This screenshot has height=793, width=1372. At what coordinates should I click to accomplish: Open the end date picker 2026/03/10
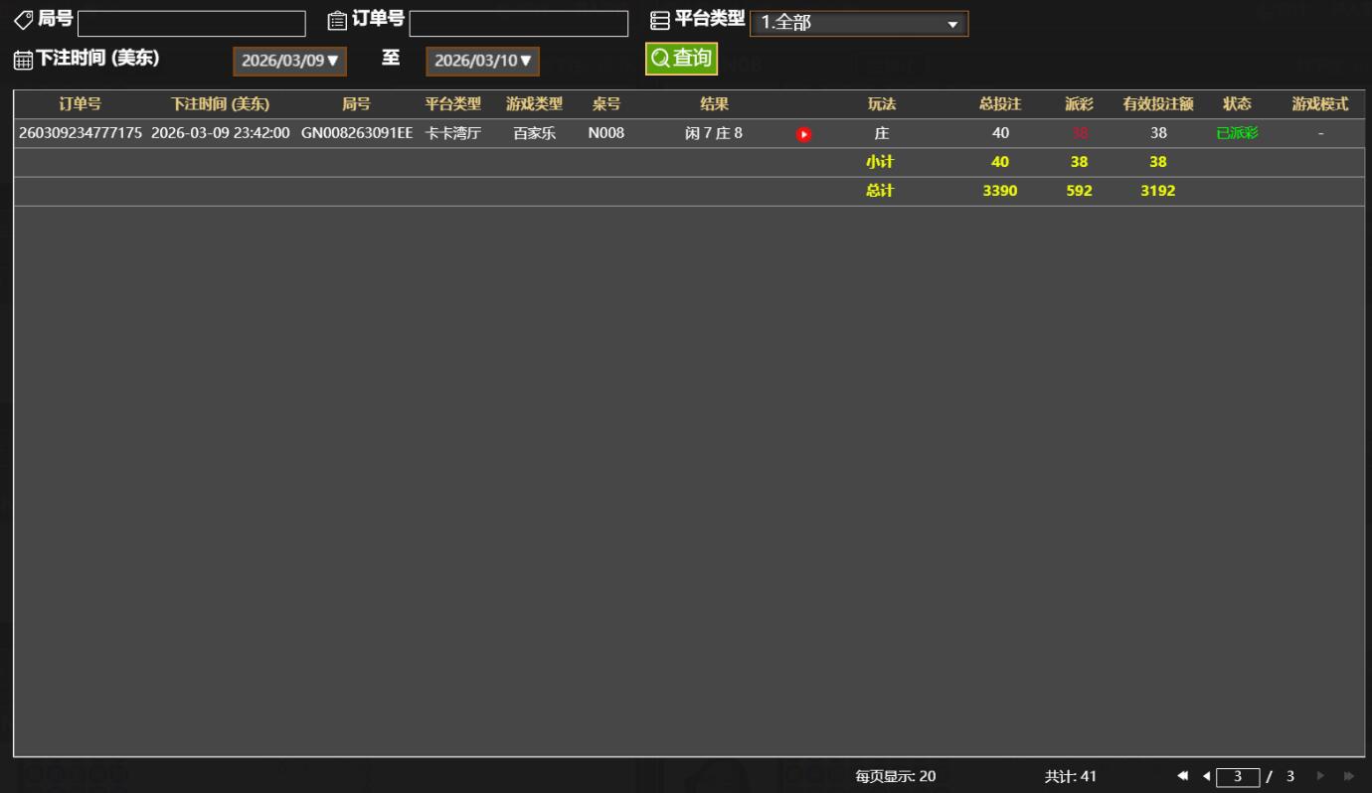click(482, 61)
